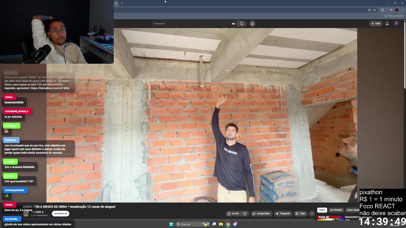Click the ZANELALA chat username
The image size is (406, 228).
point(11,140)
